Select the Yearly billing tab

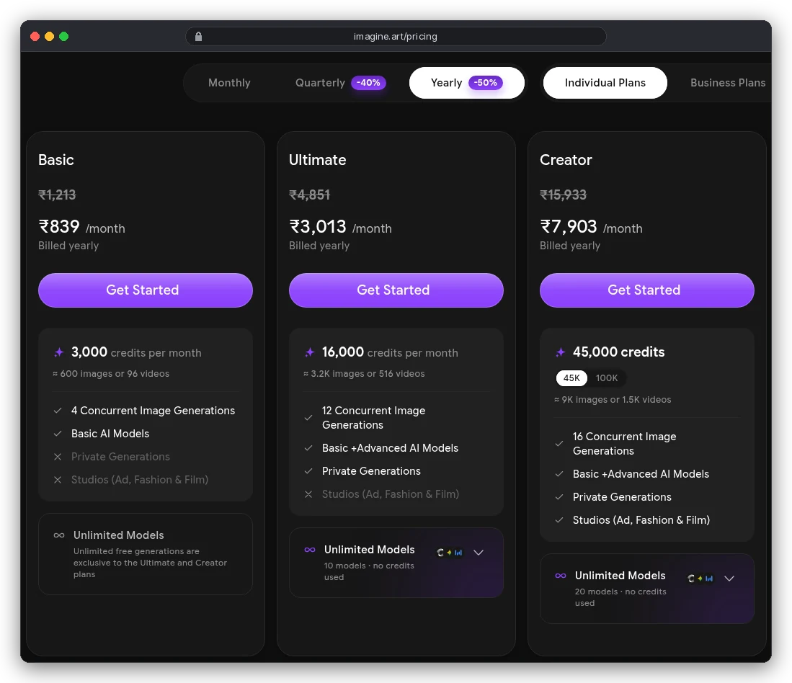(x=467, y=83)
